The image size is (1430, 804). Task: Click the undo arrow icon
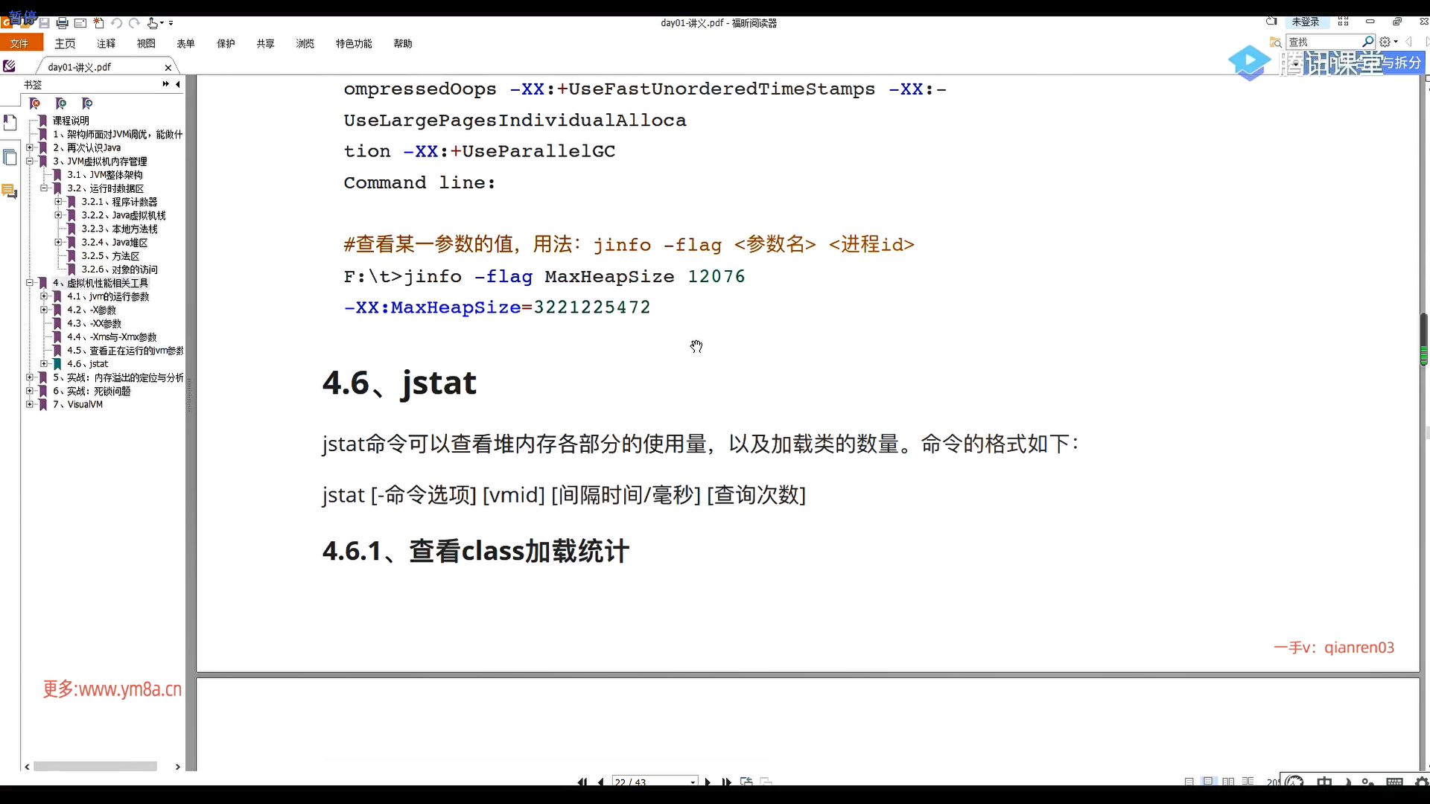117,24
